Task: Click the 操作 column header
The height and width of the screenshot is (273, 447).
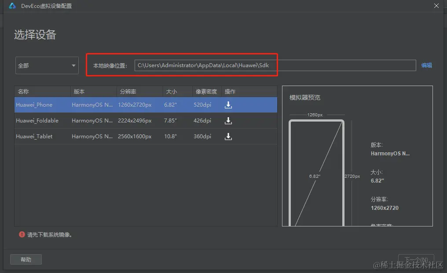Action: tap(249, 92)
